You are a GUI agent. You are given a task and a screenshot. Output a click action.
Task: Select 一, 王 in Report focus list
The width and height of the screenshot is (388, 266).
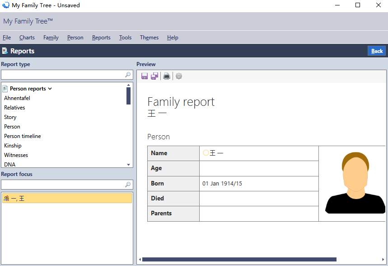click(x=67, y=198)
